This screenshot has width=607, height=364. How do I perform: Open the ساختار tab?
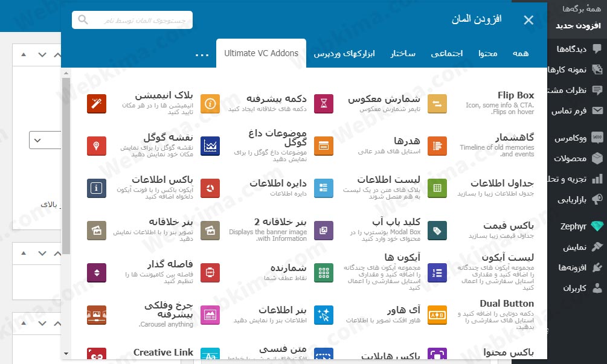tap(403, 53)
